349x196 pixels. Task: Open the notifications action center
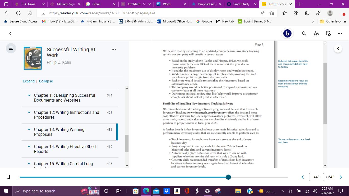tap(340, 191)
